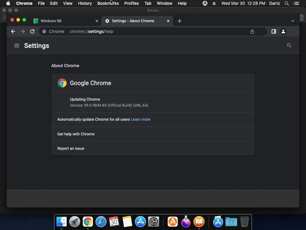Click Automatically update Chrome for all users
This screenshot has width=306, height=230.
[x=94, y=119]
